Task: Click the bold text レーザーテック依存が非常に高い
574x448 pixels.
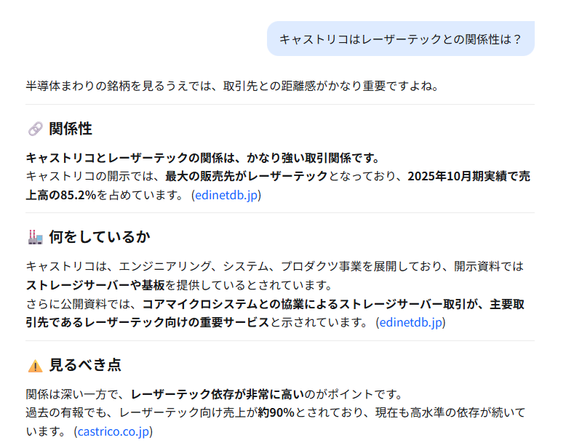Action: [x=218, y=394]
